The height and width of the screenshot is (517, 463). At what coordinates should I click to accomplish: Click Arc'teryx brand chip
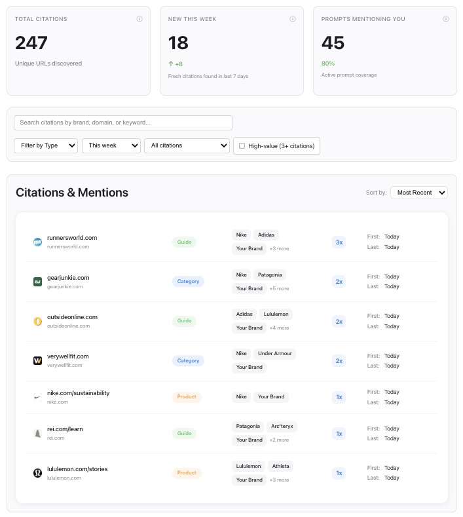point(282,426)
